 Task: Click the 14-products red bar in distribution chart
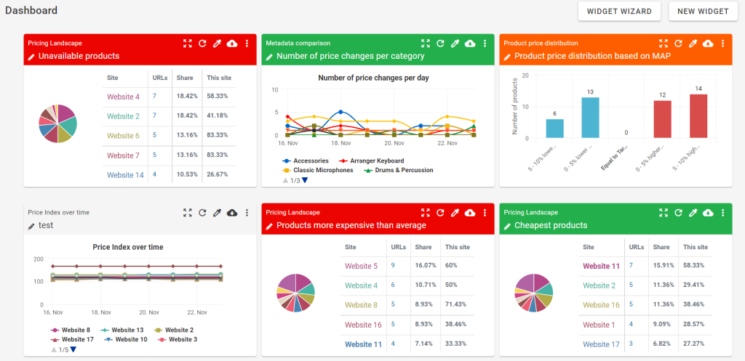coord(698,115)
